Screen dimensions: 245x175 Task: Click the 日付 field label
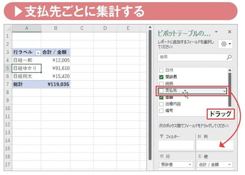(169, 70)
